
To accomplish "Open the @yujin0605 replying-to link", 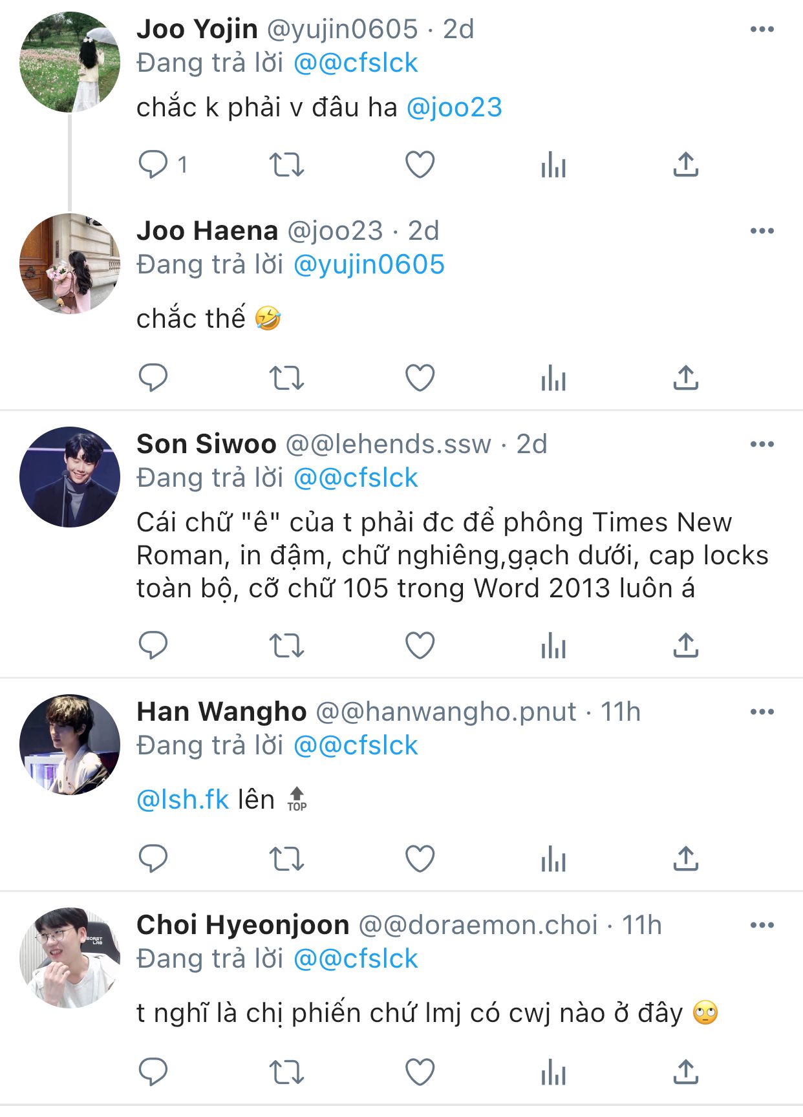I will (x=369, y=264).
